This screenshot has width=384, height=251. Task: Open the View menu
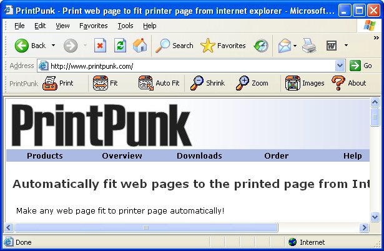pyautogui.click(x=62, y=26)
